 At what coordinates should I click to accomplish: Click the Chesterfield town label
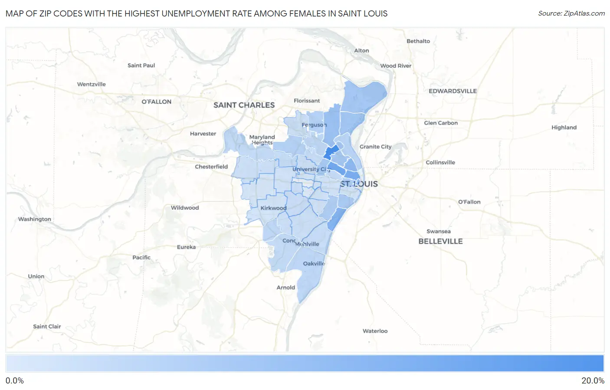tap(211, 167)
